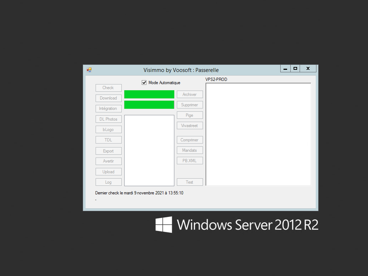
Task: Open the Mandats button
Action: tap(190, 150)
